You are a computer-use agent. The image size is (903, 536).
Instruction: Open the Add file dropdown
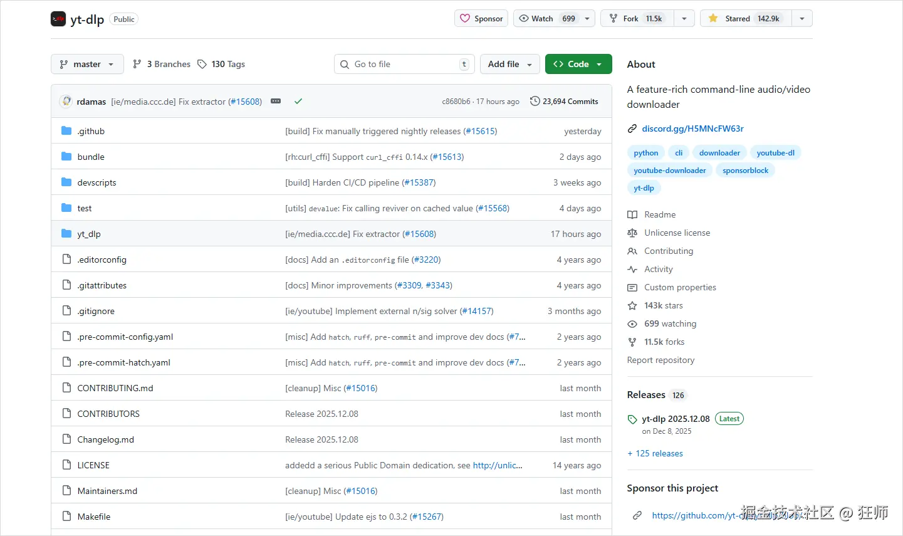tap(510, 64)
